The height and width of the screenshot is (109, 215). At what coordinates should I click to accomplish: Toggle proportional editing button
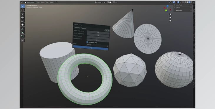(114, 2)
